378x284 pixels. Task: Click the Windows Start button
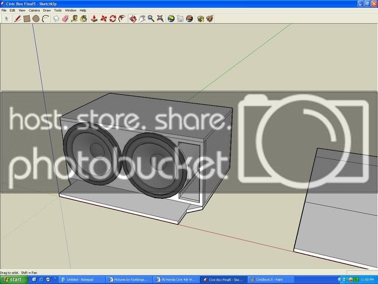14,280
